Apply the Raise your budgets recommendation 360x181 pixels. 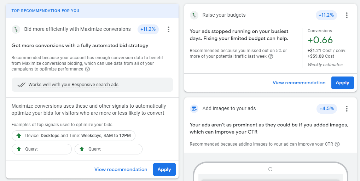point(343,83)
